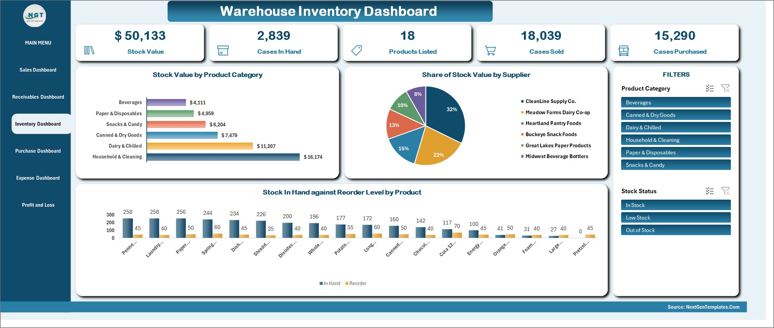Click the Household & Cleaning bar
This screenshot has height=328, width=774.
tap(223, 157)
